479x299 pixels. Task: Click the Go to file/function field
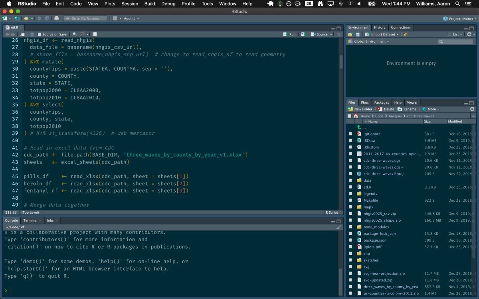click(85, 18)
